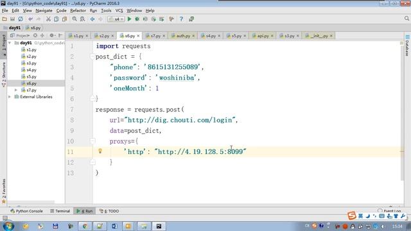Run the program with green play button
The width and height of the screenshot is (411, 231).
pos(129,19)
